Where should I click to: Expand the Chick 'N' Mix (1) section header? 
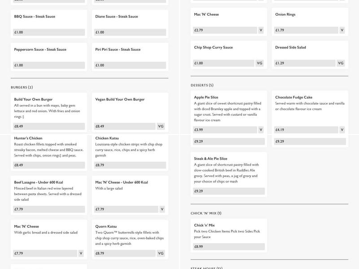click(206, 213)
